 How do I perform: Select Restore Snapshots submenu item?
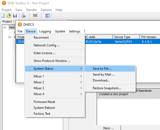[x=110, y=88]
